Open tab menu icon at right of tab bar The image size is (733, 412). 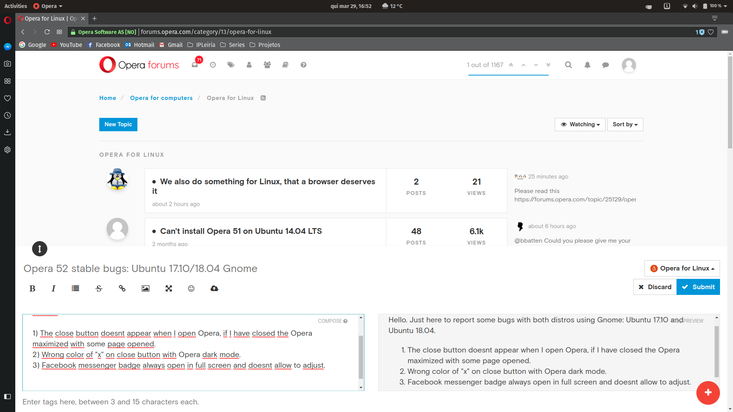715,18
